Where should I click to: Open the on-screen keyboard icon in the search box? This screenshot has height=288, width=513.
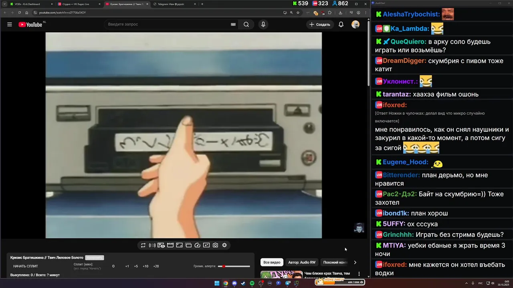(x=233, y=24)
